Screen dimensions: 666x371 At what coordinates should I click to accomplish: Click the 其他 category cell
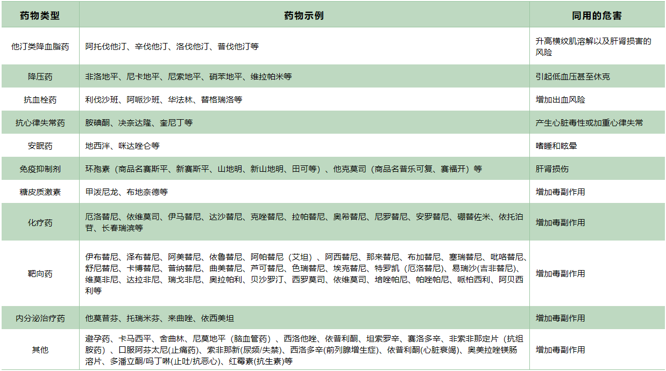(x=40, y=350)
